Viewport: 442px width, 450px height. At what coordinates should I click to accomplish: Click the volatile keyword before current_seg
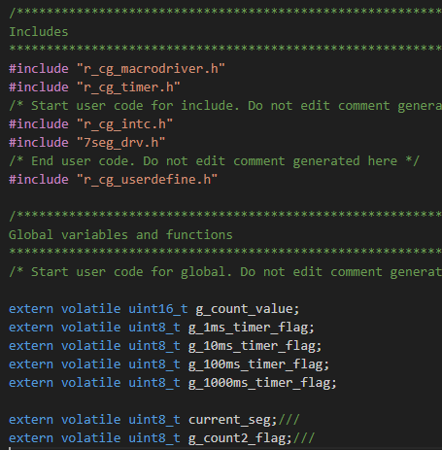(91, 420)
